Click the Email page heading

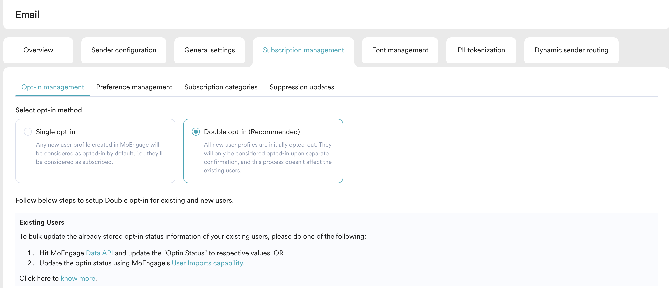pyautogui.click(x=27, y=14)
